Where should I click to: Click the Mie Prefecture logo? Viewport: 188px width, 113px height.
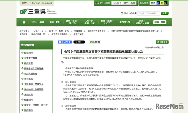pyautogui.click(x=38, y=11)
